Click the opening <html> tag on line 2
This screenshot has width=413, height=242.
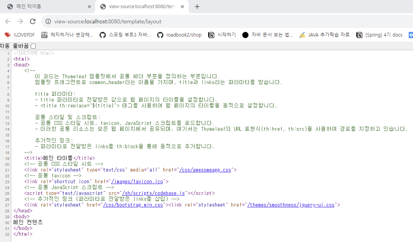click(22, 59)
